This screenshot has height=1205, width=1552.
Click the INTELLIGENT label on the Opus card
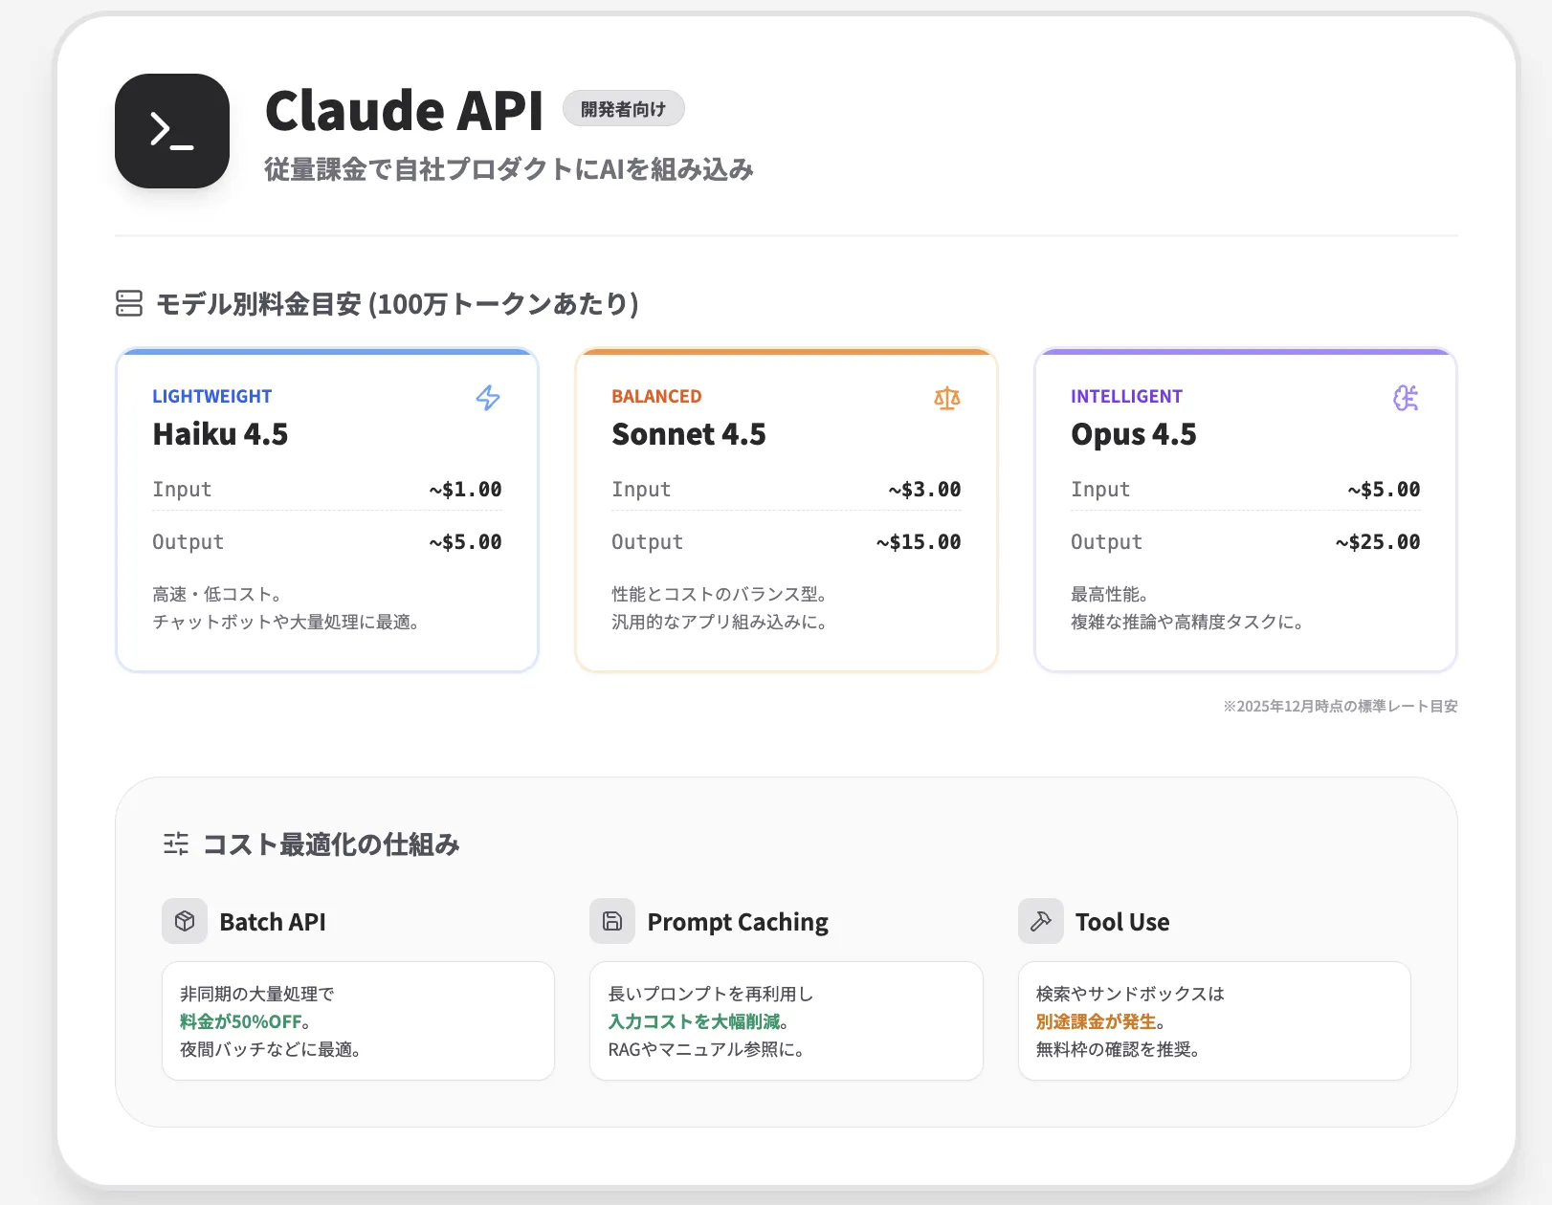coord(1126,395)
